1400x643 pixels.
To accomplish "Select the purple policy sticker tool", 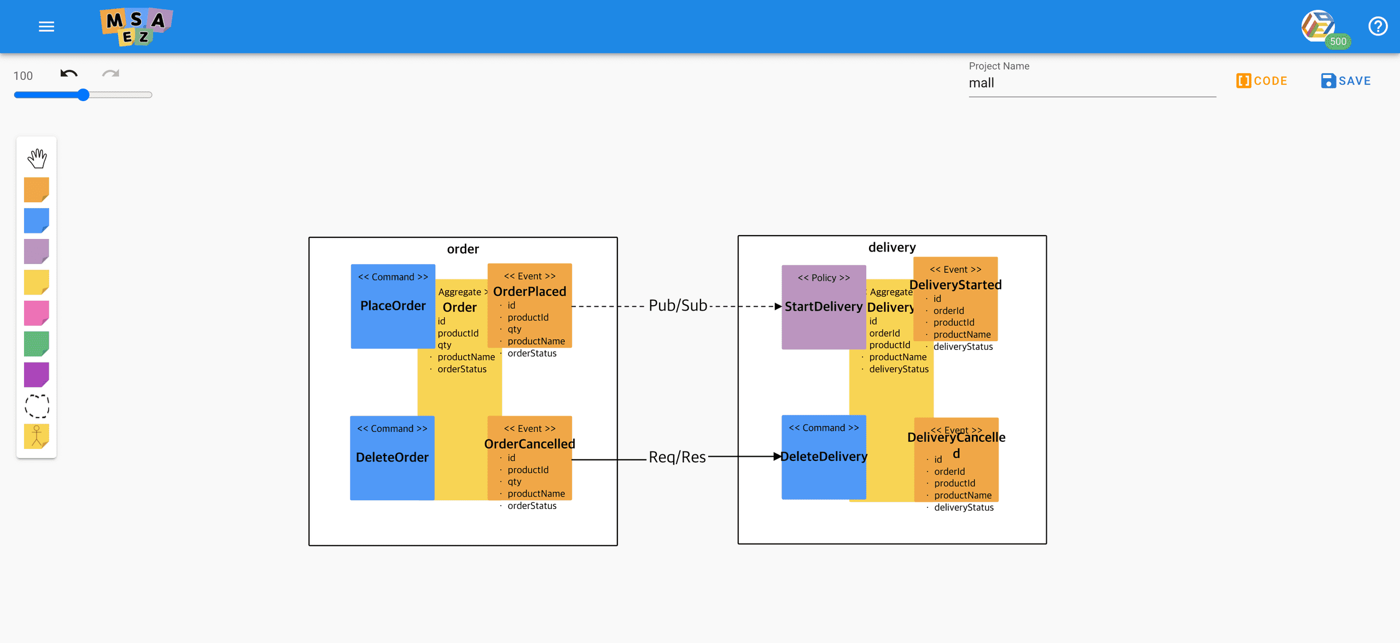I will point(36,251).
